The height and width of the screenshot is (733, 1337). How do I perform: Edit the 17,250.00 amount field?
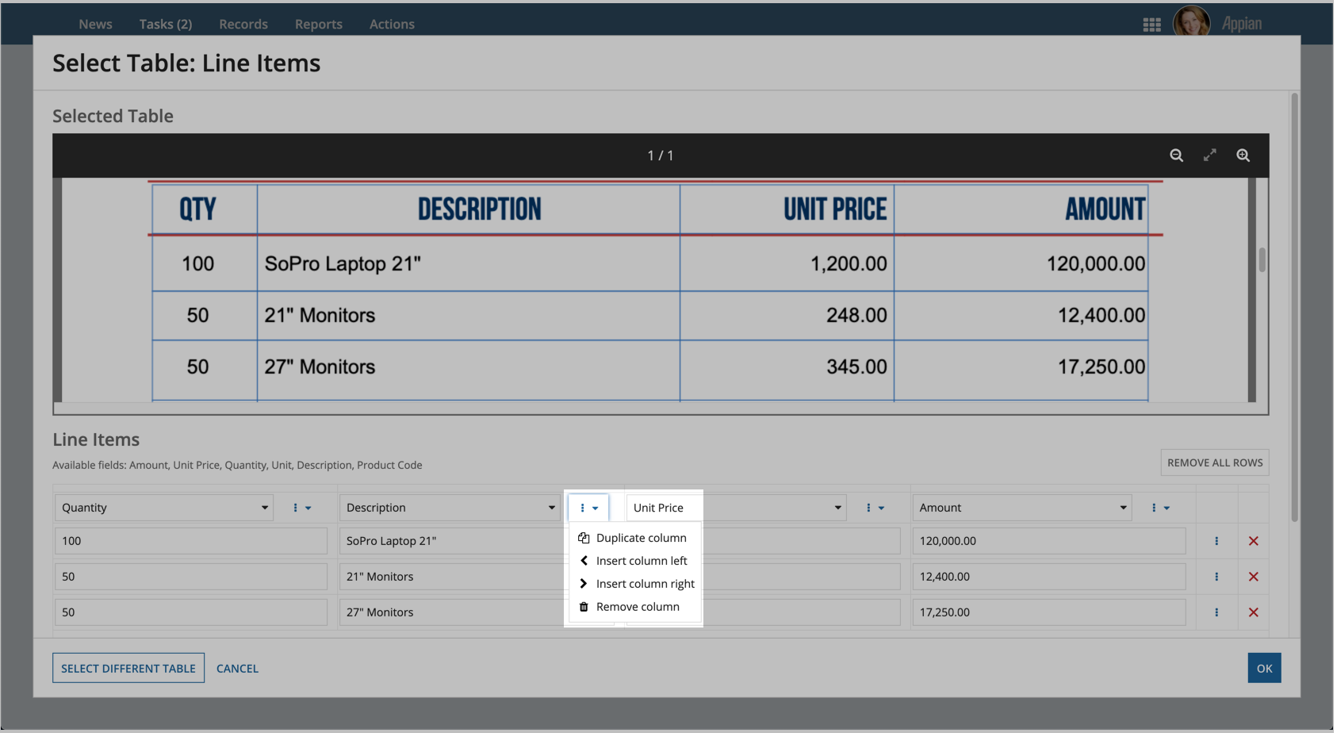pyautogui.click(x=1049, y=612)
